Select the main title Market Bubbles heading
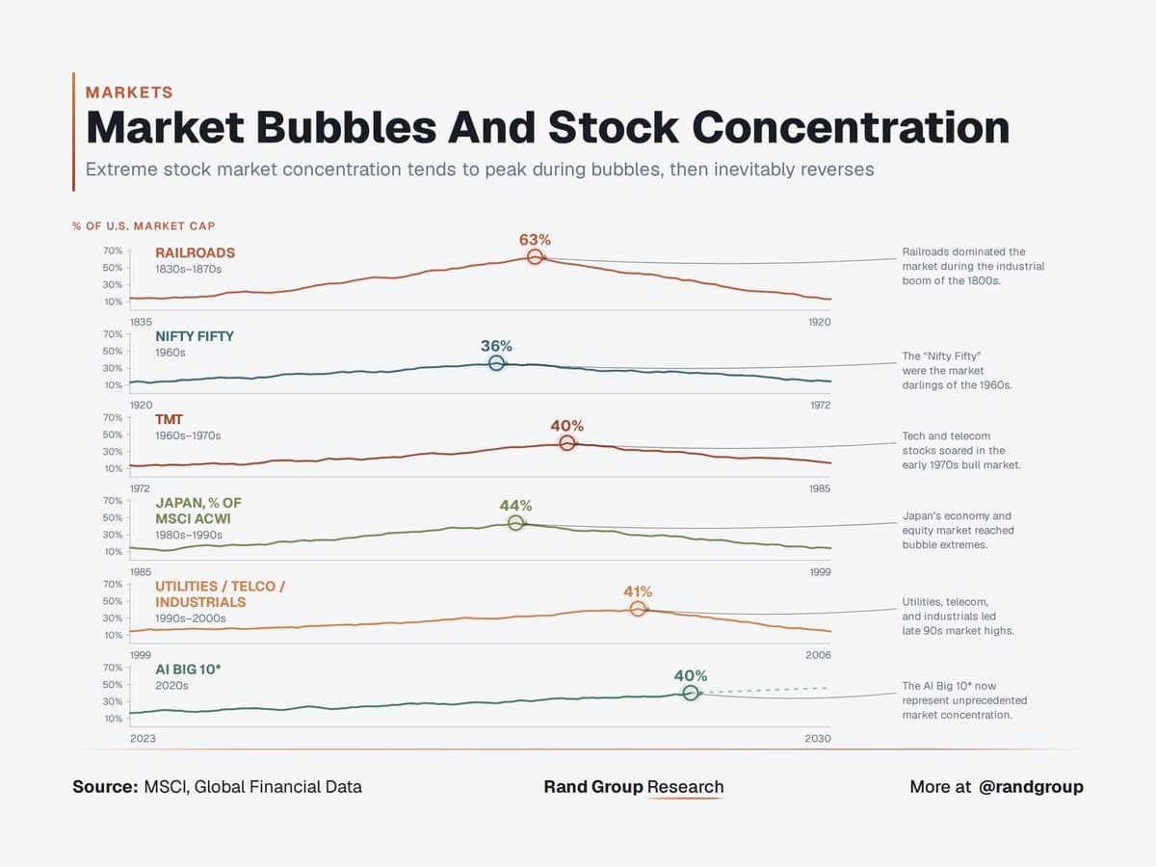 point(547,127)
